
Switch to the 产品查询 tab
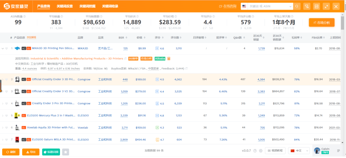tap(44, 6)
